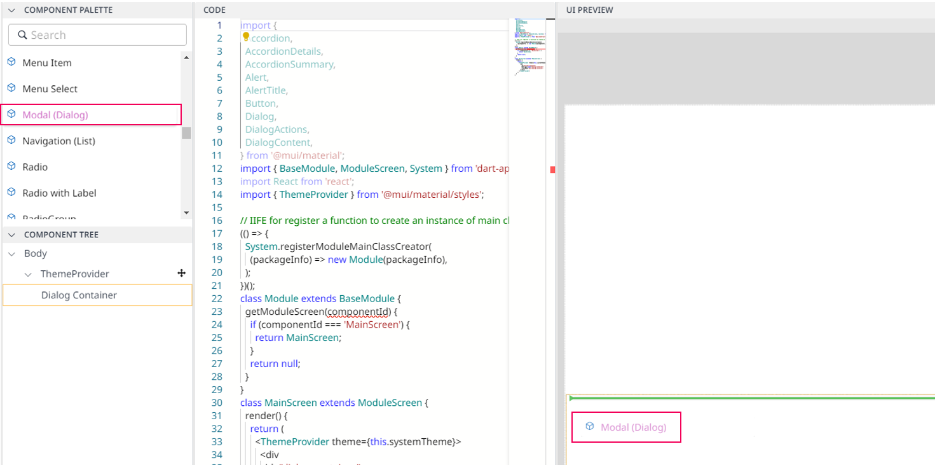
Task: Click the 'render()' method on line 31
Action: 266,416
